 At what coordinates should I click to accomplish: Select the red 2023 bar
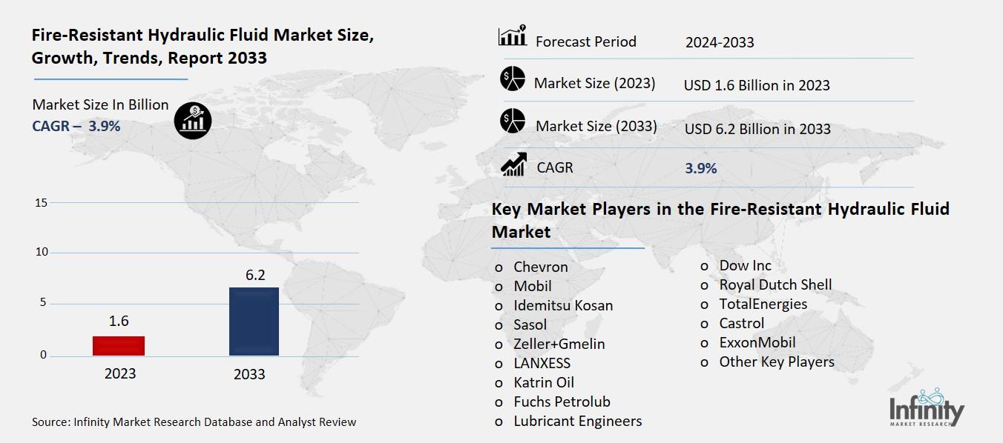point(119,346)
